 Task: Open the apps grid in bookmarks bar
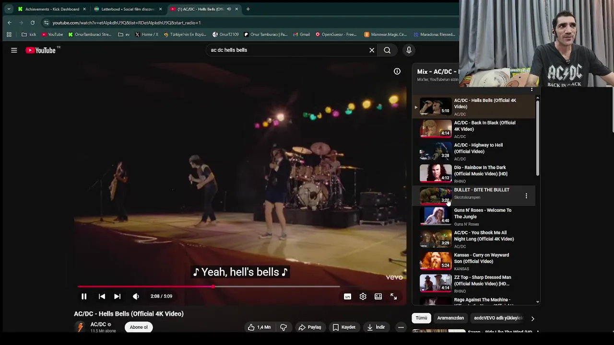point(9,34)
